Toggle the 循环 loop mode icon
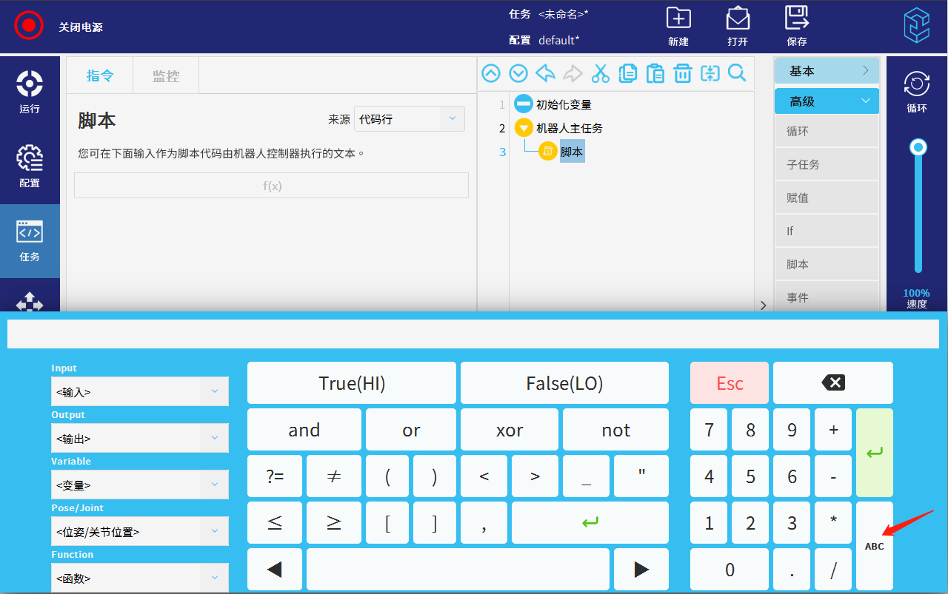The width and height of the screenshot is (948, 594). pos(917,92)
